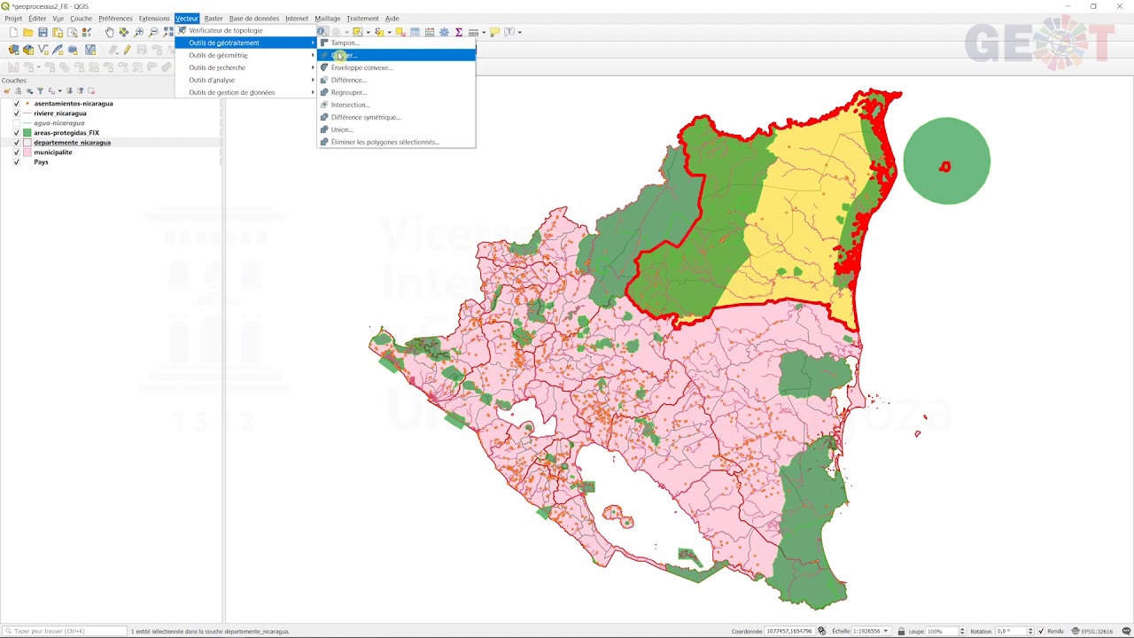Open the processing toolbox gear icon
Viewport: 1134px width, 638px height.
(x=444, y=32)
